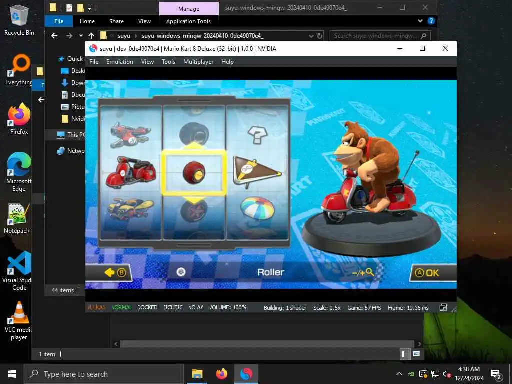Screen dimensions: 512x384
Task: Open Quick access in navigation pane
Action: click(x=71, y=59)
